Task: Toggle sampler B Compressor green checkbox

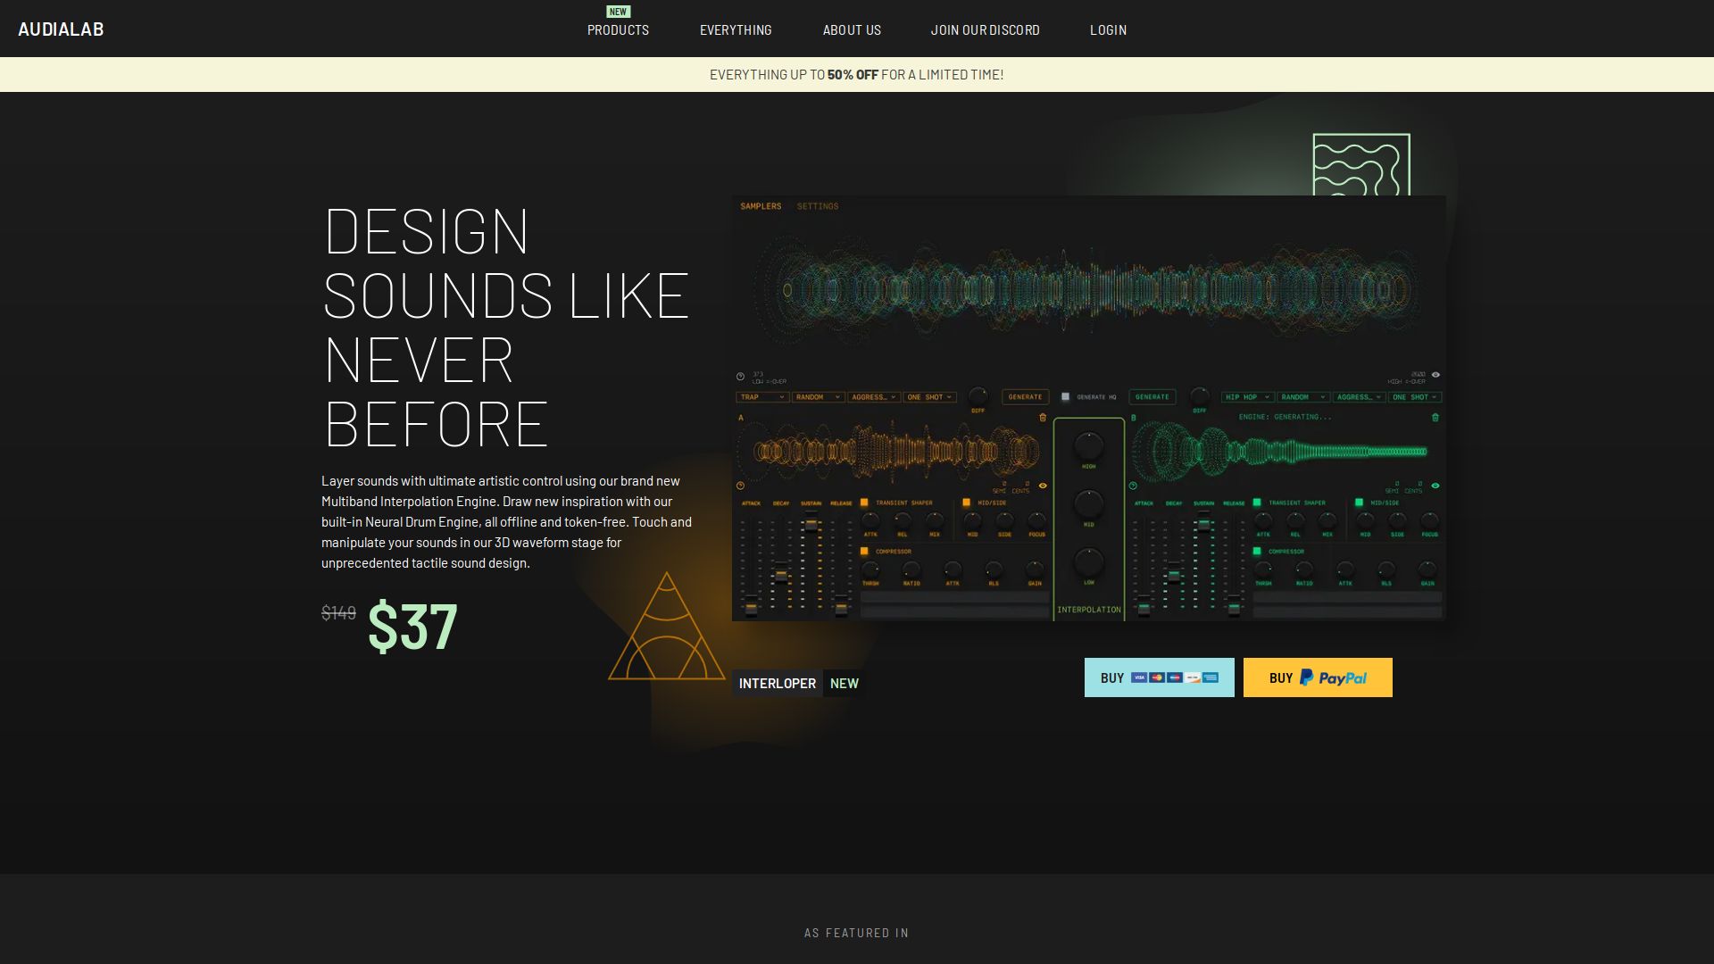Action: tap(1257, 552)
